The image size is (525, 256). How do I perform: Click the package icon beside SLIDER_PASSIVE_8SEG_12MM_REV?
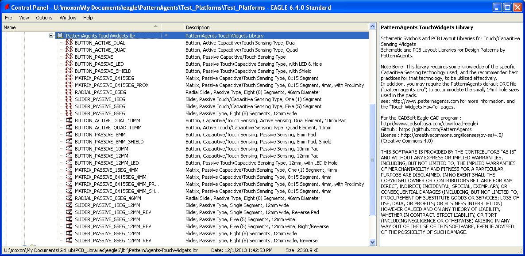point(69,240)
